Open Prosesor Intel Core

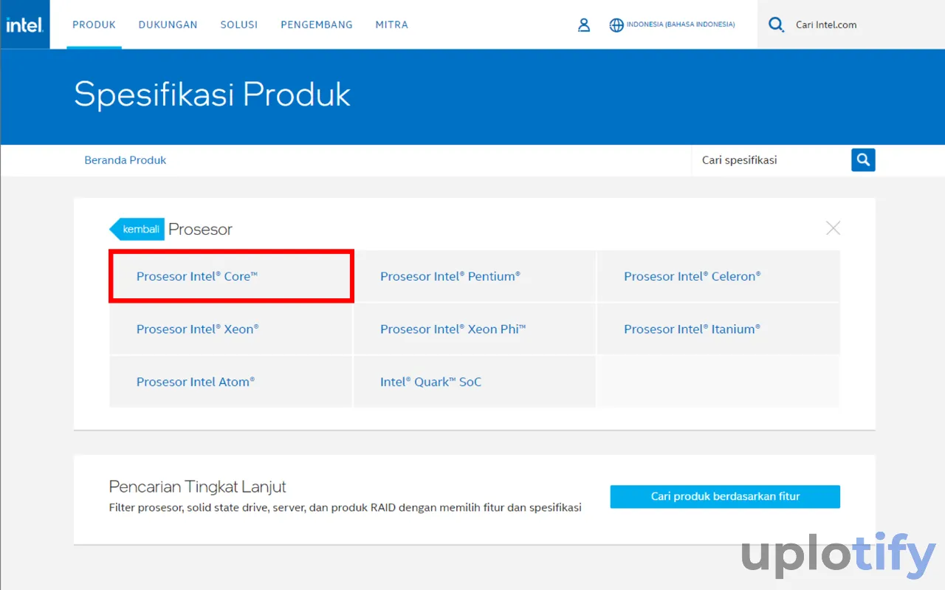(x=231, y=276)
